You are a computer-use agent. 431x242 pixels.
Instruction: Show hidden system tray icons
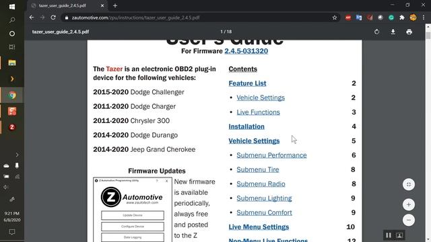[17, 155]
